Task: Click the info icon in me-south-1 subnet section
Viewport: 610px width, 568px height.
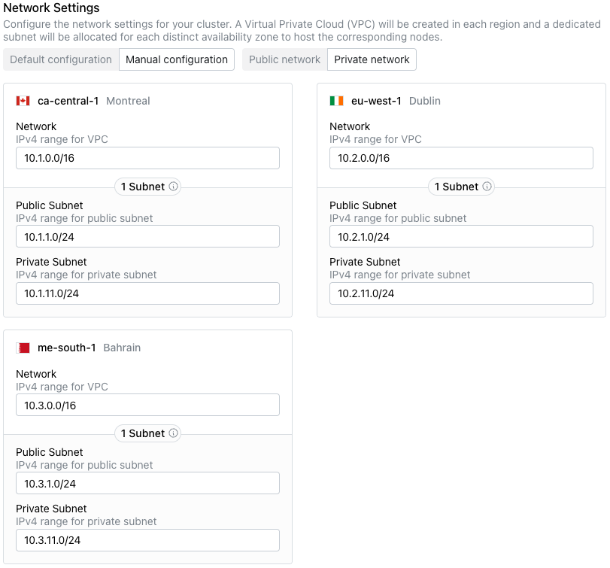Action: [172, 433]
